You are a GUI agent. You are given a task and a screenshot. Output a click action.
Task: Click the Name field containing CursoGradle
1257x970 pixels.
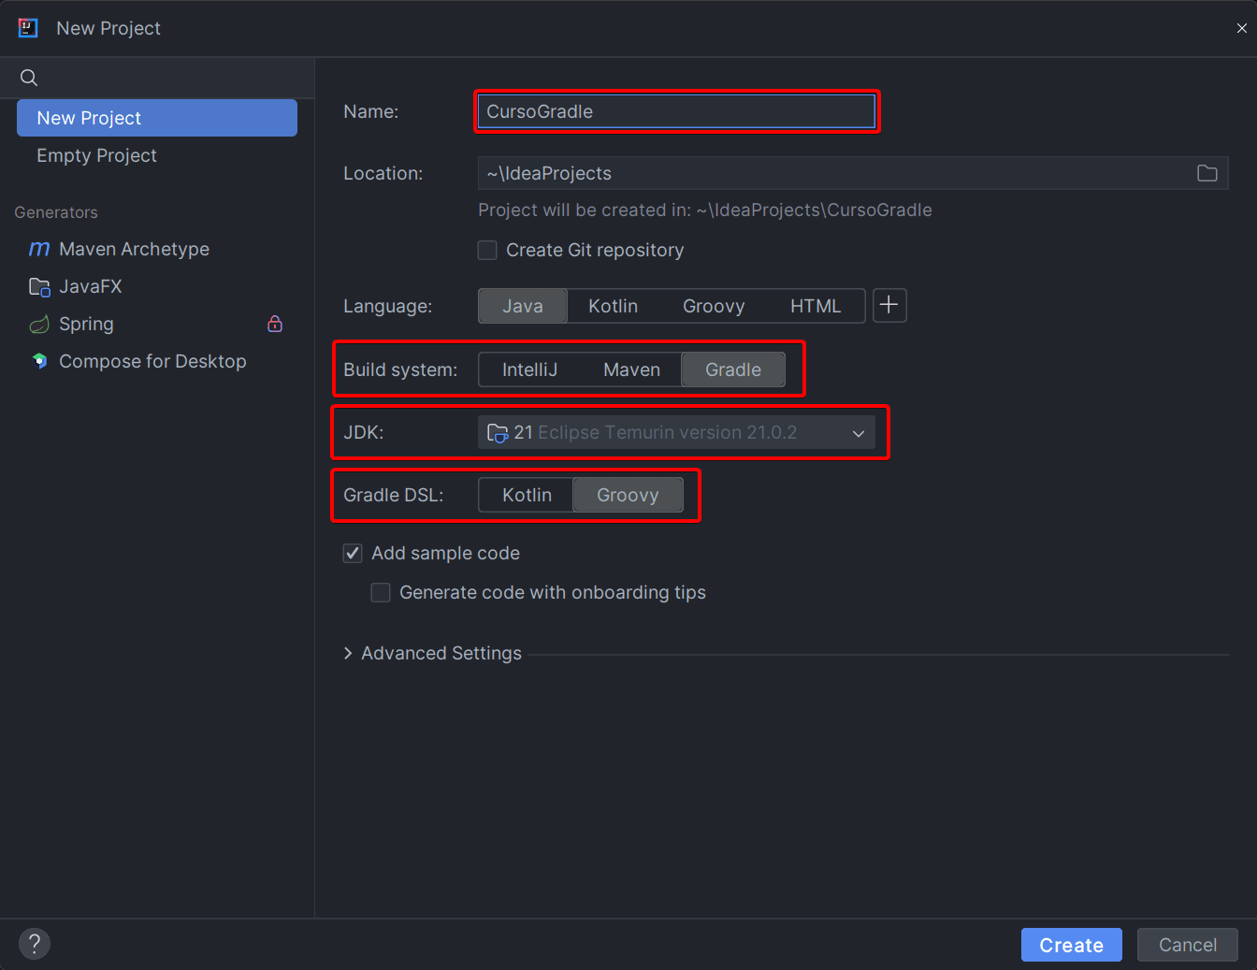[x=676, y=111]
